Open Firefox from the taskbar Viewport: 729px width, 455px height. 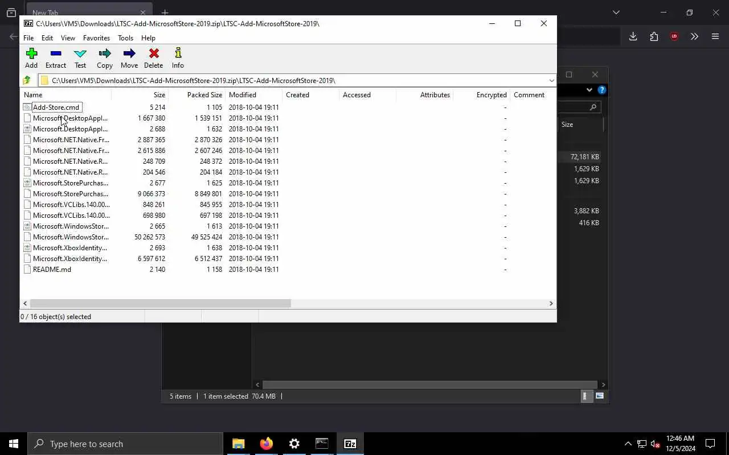tap(266, 444)
